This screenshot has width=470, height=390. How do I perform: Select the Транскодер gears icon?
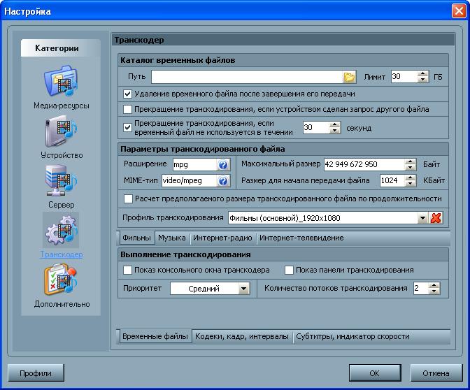pos(61,231)
